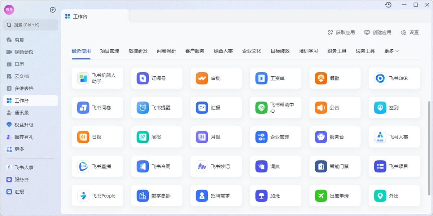Open the 飞书合同 contract app icon
Viewport: 433px width, 216px height.
[x=143, y=166]
